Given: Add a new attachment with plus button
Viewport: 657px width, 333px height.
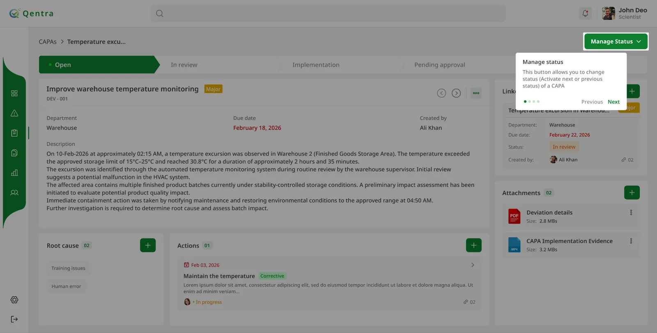Looking at the screenshot, I should click(x=632, y=193).
